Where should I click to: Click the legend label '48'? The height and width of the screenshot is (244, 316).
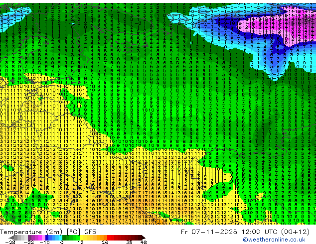click(144, 242)
